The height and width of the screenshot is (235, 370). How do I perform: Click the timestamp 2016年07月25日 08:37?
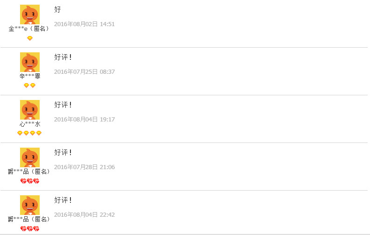[84, 72]
